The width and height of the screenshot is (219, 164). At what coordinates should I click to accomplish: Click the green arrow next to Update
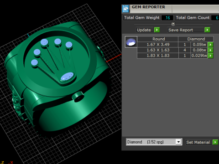[x=157, y=30]
